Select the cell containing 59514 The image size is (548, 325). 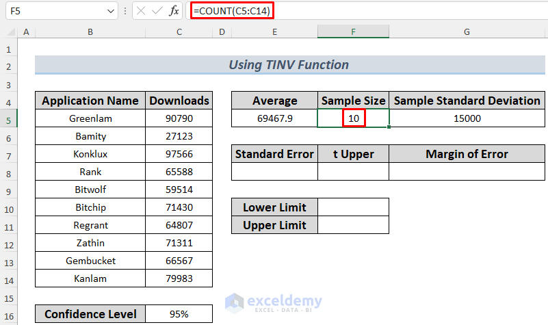tap(179, 190)
